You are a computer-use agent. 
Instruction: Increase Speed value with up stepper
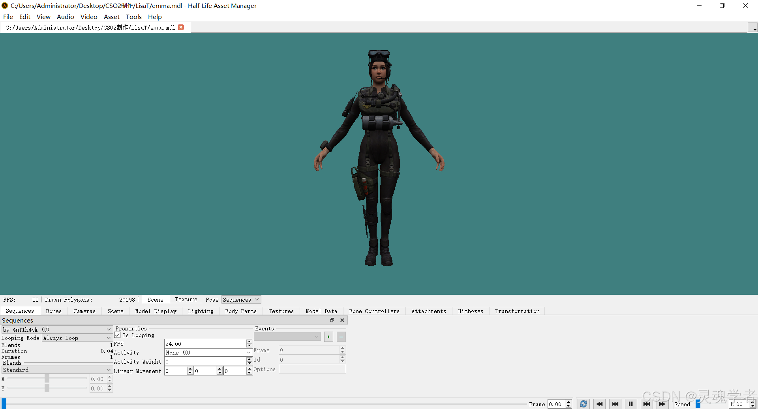(x=752, y=401)
